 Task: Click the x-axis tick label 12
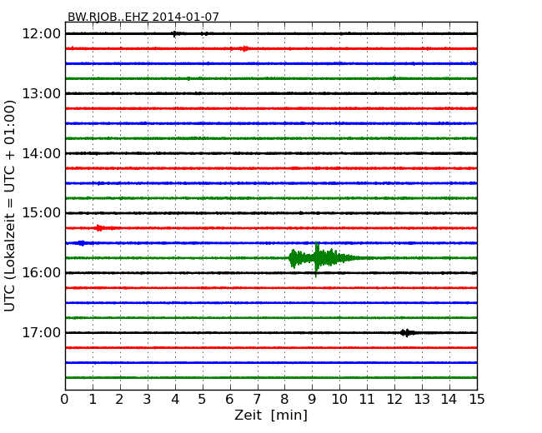coord(394,400)
